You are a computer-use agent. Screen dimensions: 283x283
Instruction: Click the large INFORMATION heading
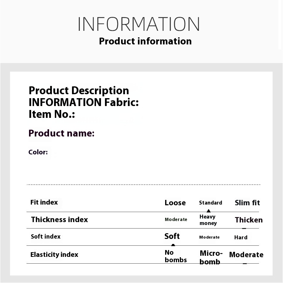click(x=139, y=24)
